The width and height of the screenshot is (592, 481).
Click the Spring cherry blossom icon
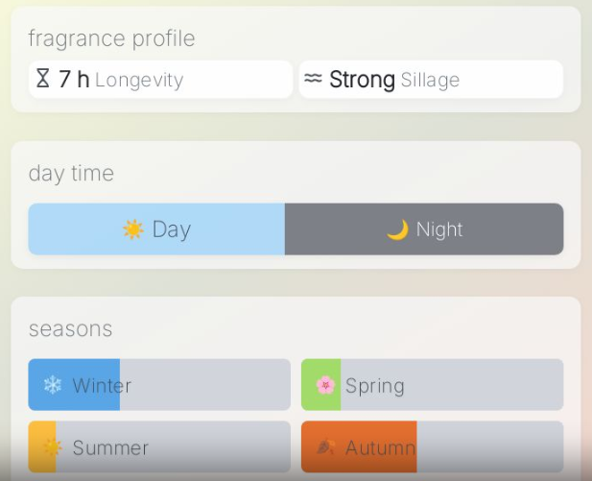[x=325, y=386]
